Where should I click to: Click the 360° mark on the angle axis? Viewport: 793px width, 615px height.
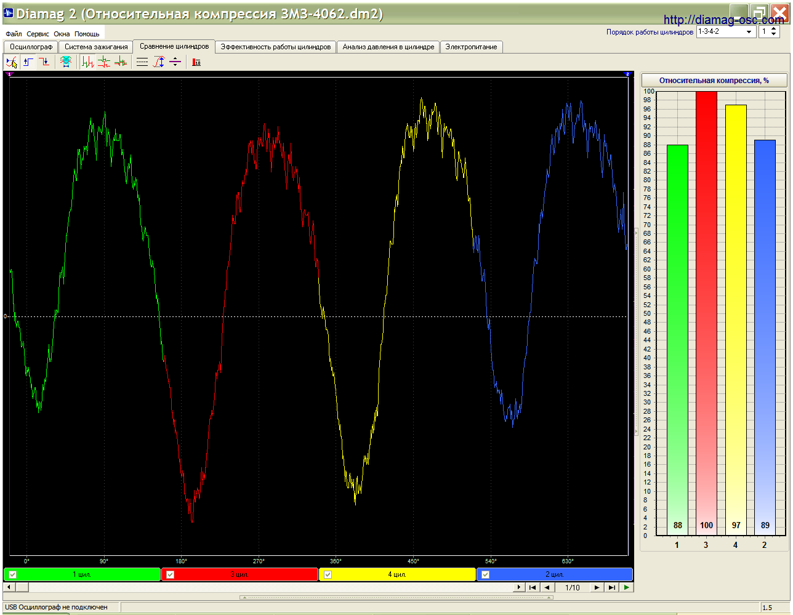(x=336, y=561)
